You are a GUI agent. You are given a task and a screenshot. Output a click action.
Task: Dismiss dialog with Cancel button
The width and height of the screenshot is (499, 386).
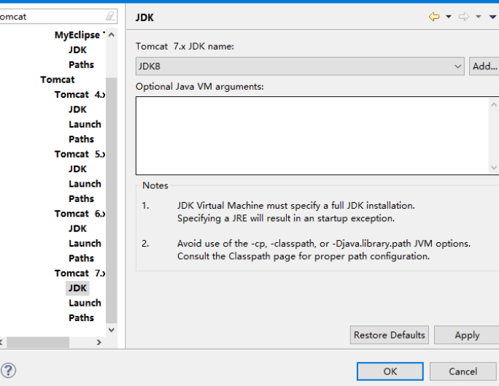coord(463,371)
